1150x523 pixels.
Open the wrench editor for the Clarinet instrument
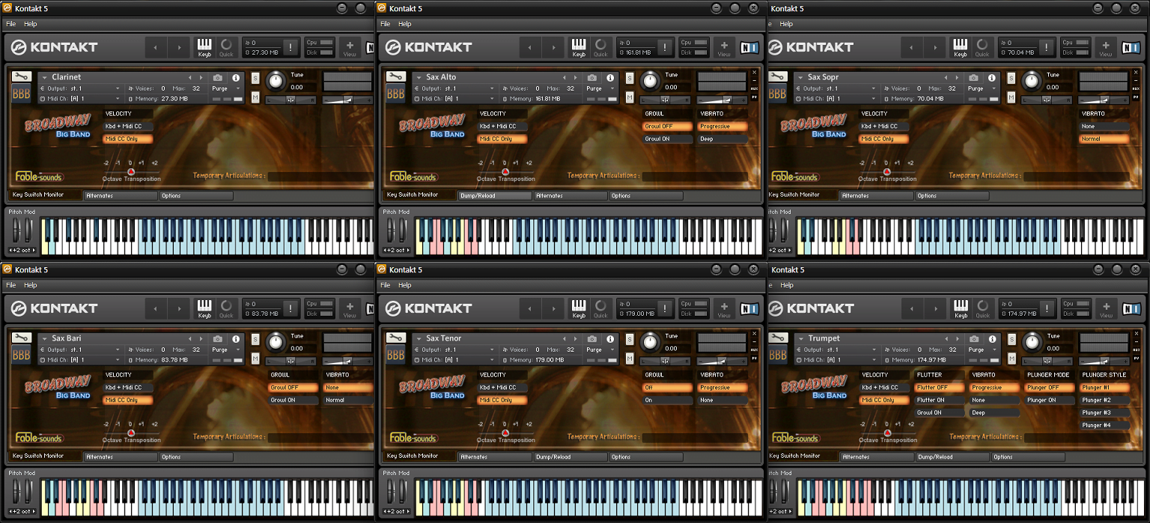21,77
